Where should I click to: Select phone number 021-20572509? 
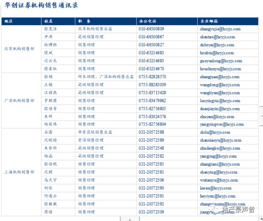tap(151, 212)
